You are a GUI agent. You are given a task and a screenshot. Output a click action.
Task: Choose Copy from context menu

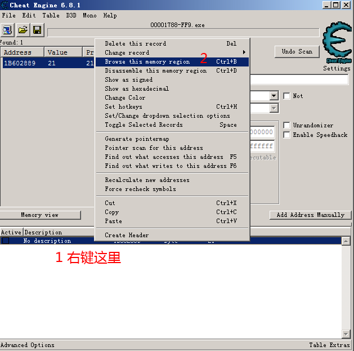(172, 212)
